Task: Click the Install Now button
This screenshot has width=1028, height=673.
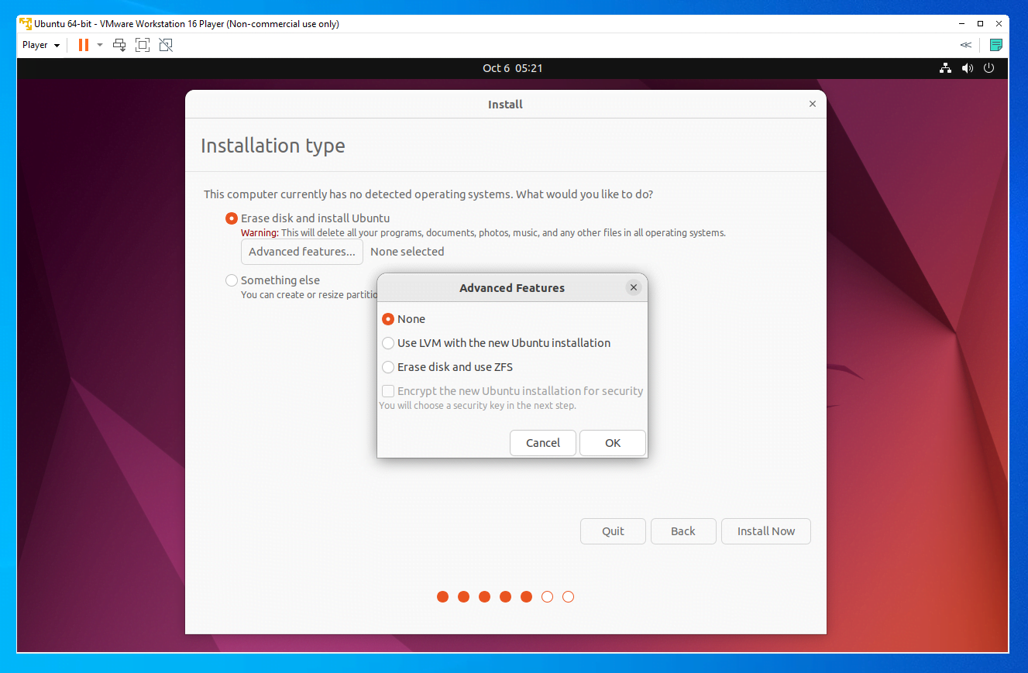Action: (766, 531)
